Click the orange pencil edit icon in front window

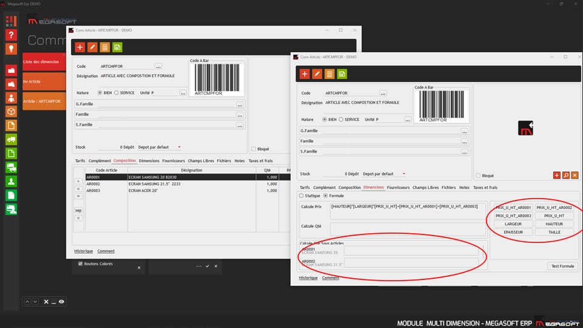click(x=316, y=74)
